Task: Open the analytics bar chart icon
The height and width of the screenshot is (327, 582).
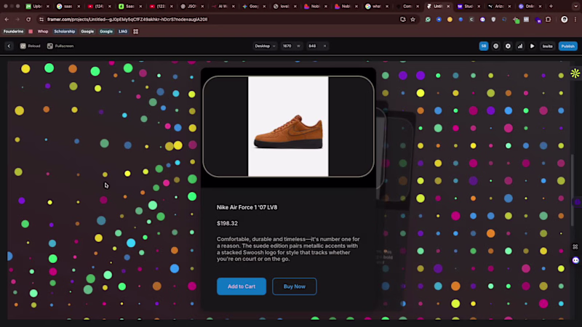Action: [x=520, y=46]
